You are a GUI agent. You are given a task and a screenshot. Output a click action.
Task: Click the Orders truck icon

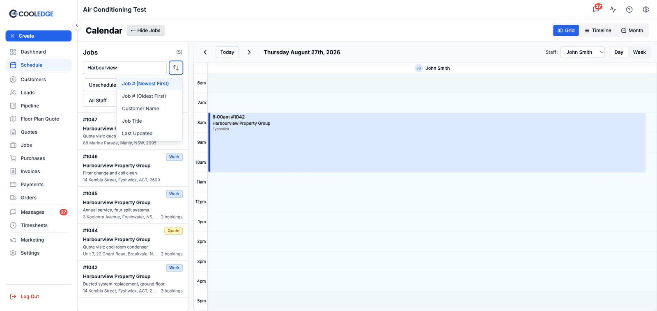[x=13, y=198]
